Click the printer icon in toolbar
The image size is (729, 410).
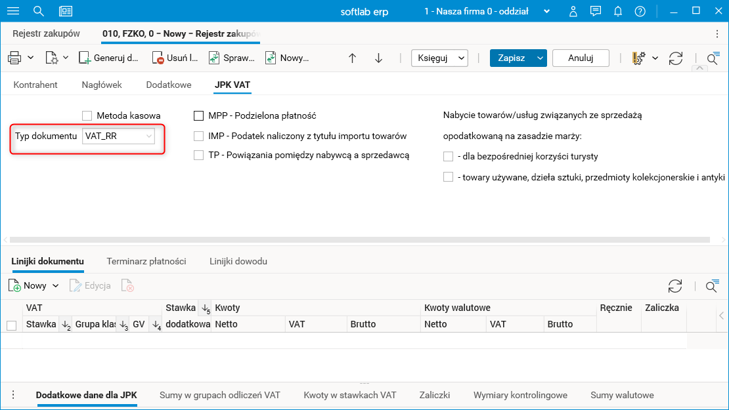tap(14, 58)
